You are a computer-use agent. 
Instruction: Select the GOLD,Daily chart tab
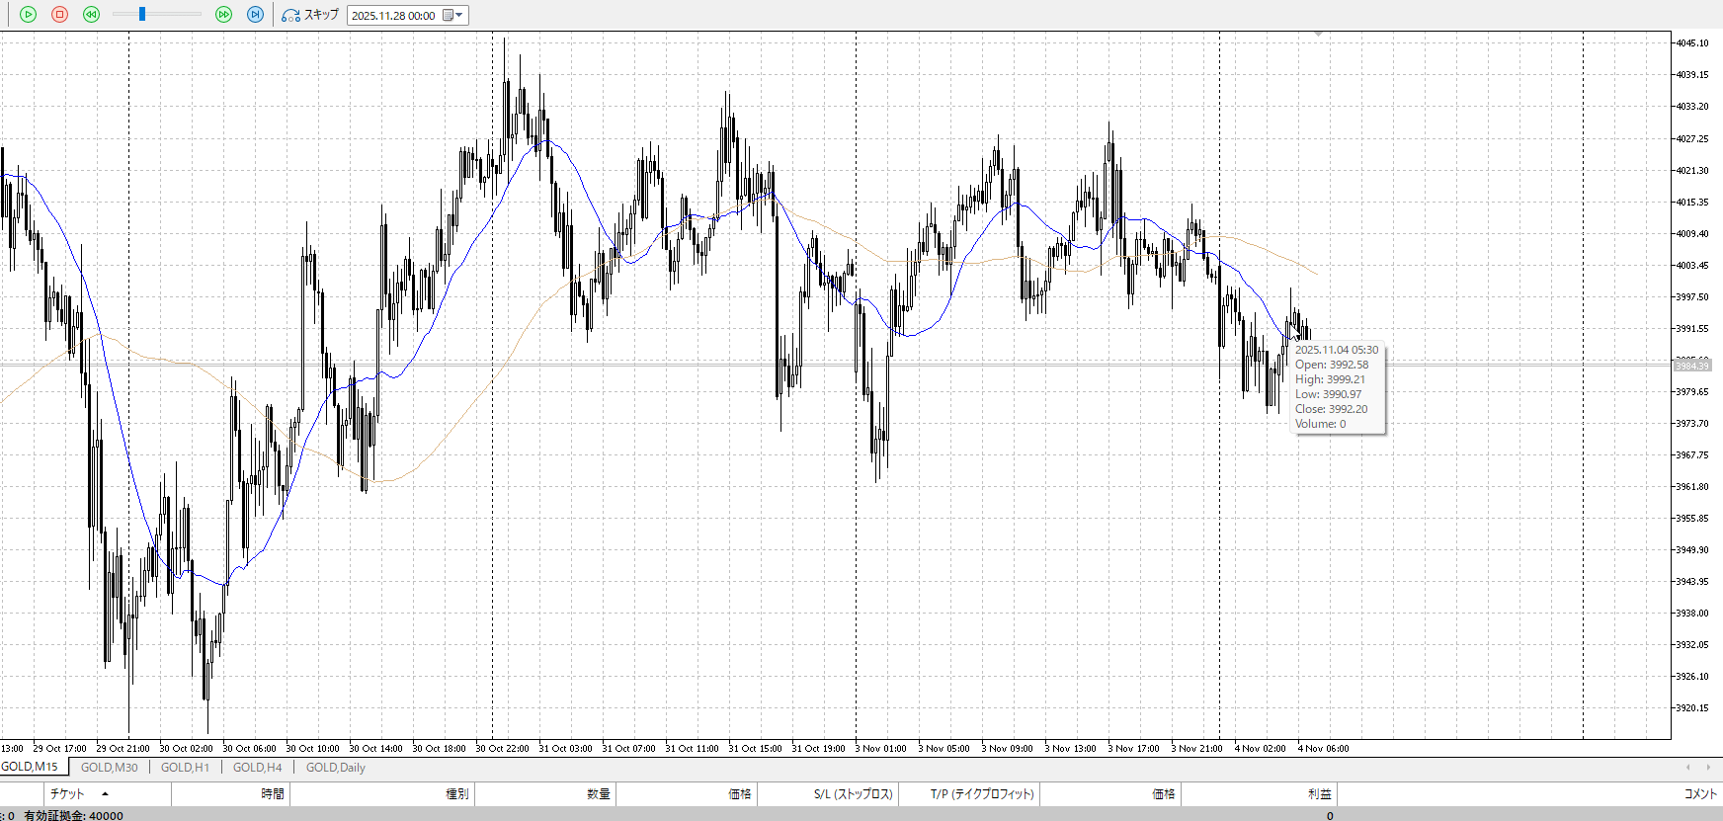pyautogui.click(x=335, y=768)
